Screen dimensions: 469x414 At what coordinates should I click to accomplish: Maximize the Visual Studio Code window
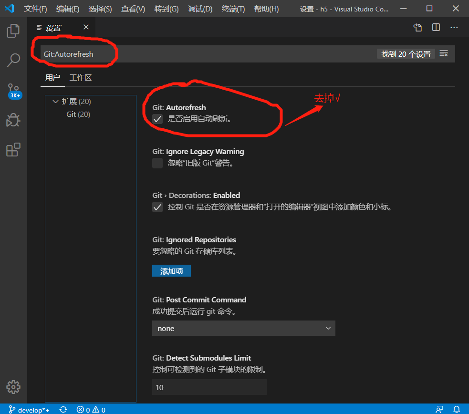point(429,9)
